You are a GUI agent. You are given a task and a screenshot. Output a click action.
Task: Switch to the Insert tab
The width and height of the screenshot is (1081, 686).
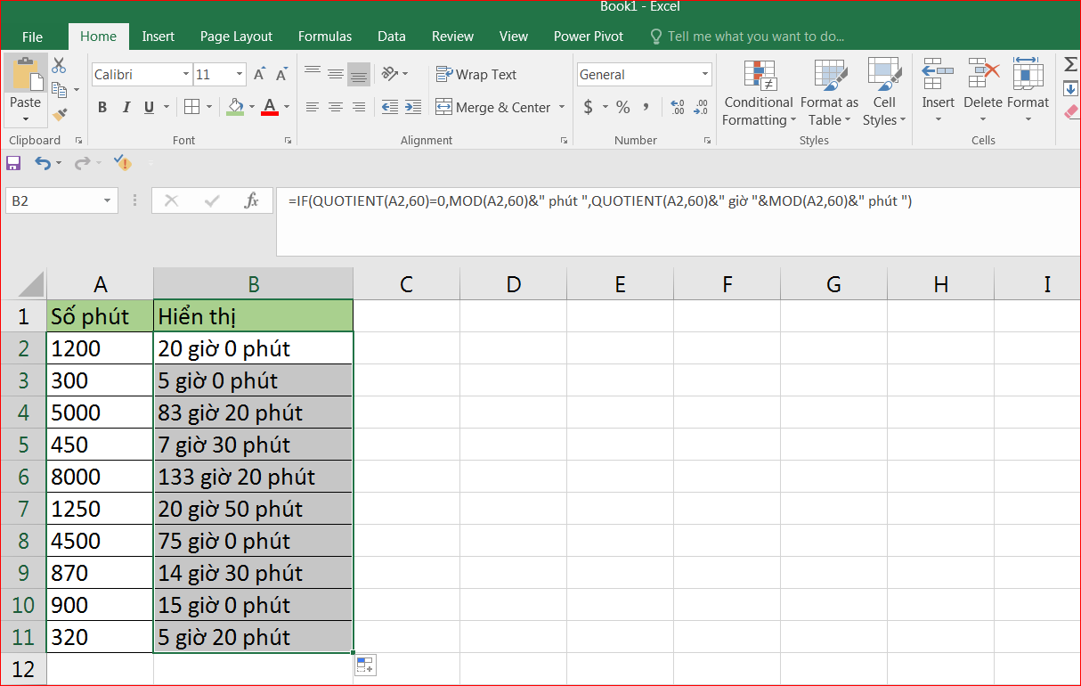coord(158,37)
